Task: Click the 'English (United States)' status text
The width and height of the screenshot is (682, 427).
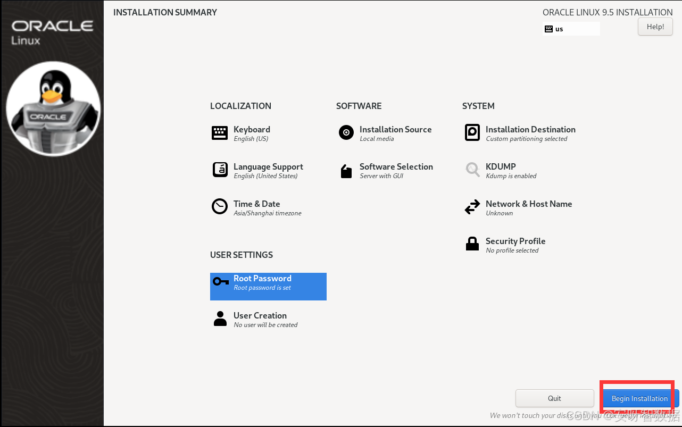Action: click(x=265, y=176)
